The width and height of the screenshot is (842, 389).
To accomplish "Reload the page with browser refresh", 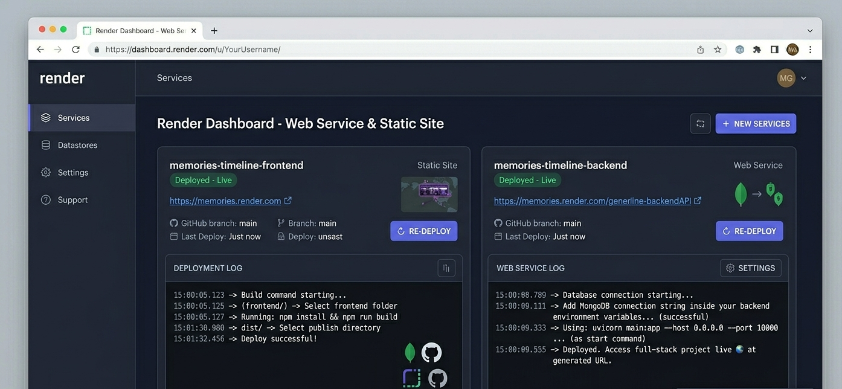I will 76,50.
